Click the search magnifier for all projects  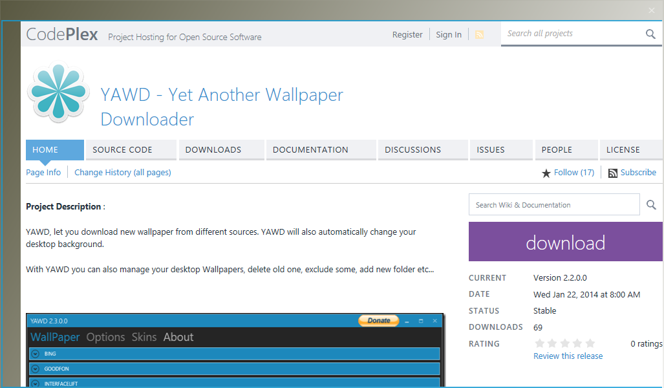click(x=650, y=34)
